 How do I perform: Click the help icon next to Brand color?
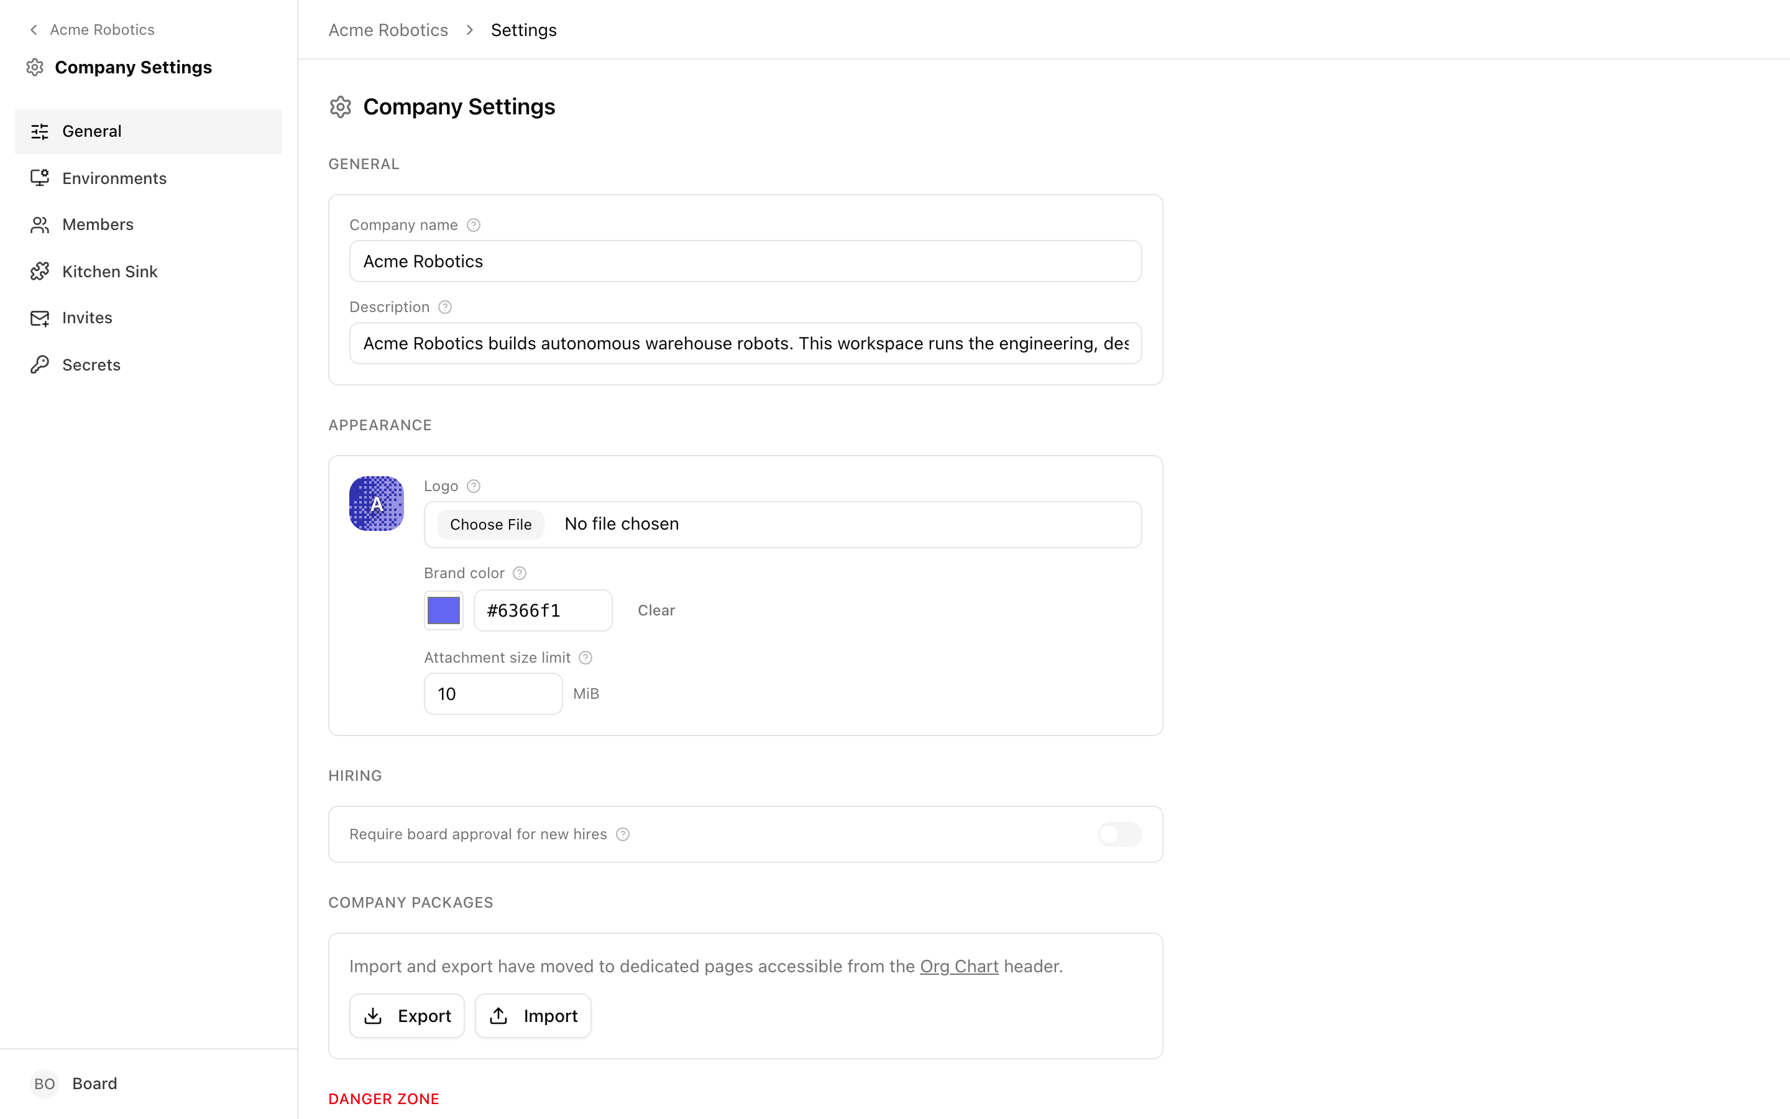(519, 574)
